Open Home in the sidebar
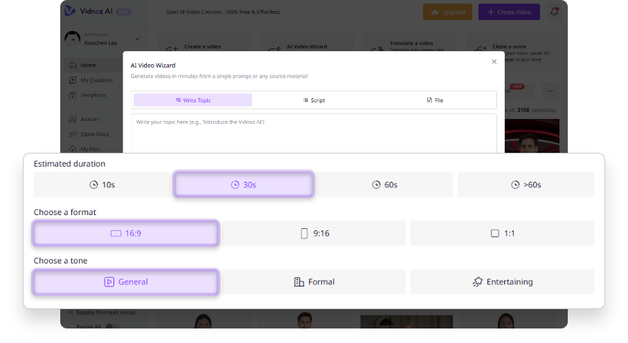The height and width of the screenshot is (343, 628). click(x=88, y=66)
